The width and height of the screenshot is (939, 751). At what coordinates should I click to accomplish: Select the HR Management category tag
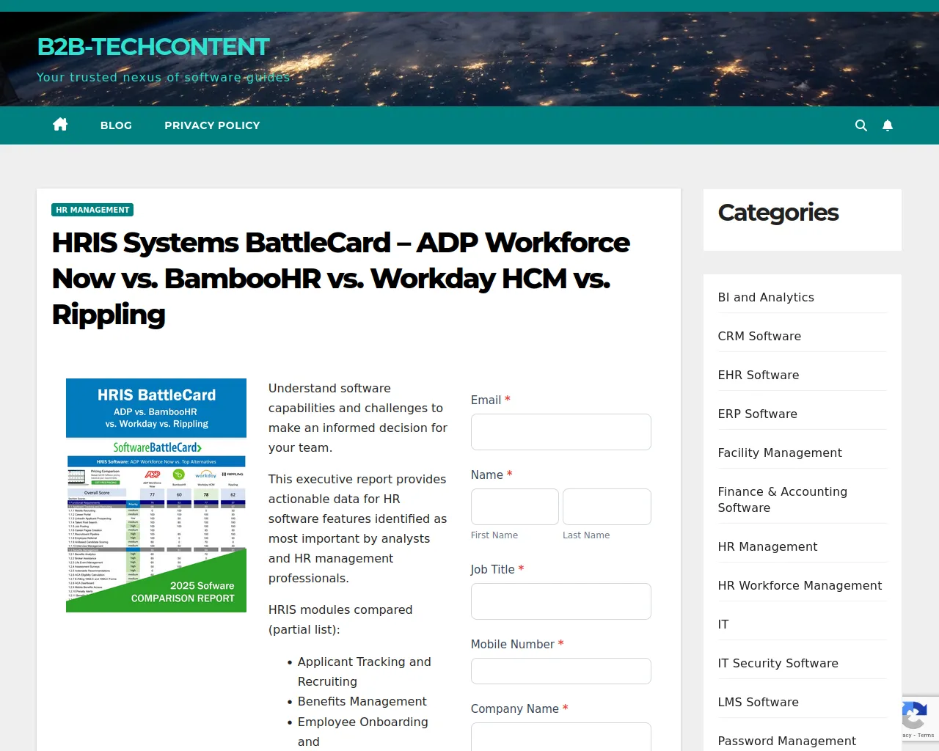[92, 210]
